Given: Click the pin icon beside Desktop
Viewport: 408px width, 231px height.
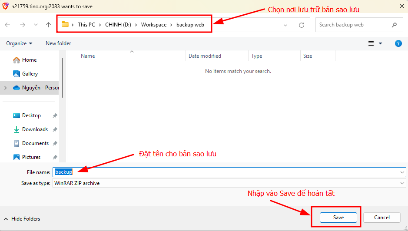Looking at the screenshot, I should pyautogui.click(x=55, y=115).
